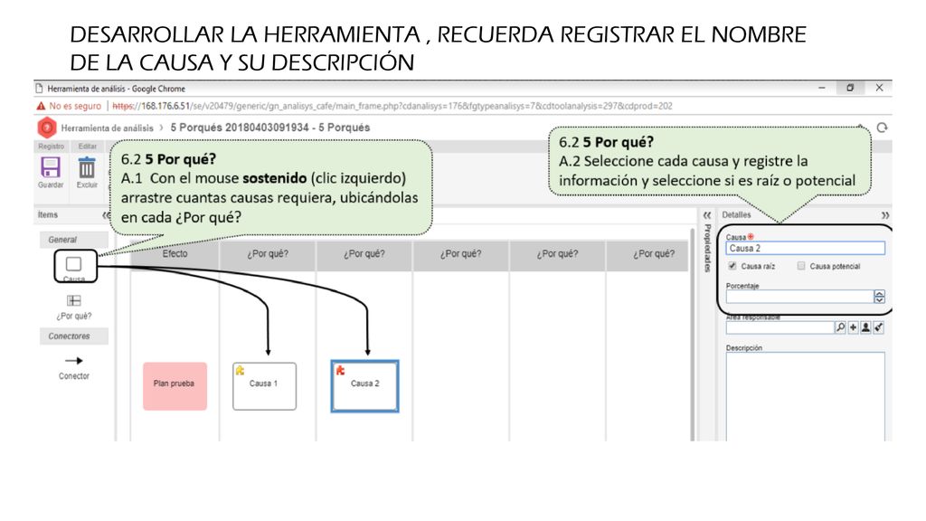926x521 pixels.
Task: Collapse the General section header
Action: (x=74, y=240)
